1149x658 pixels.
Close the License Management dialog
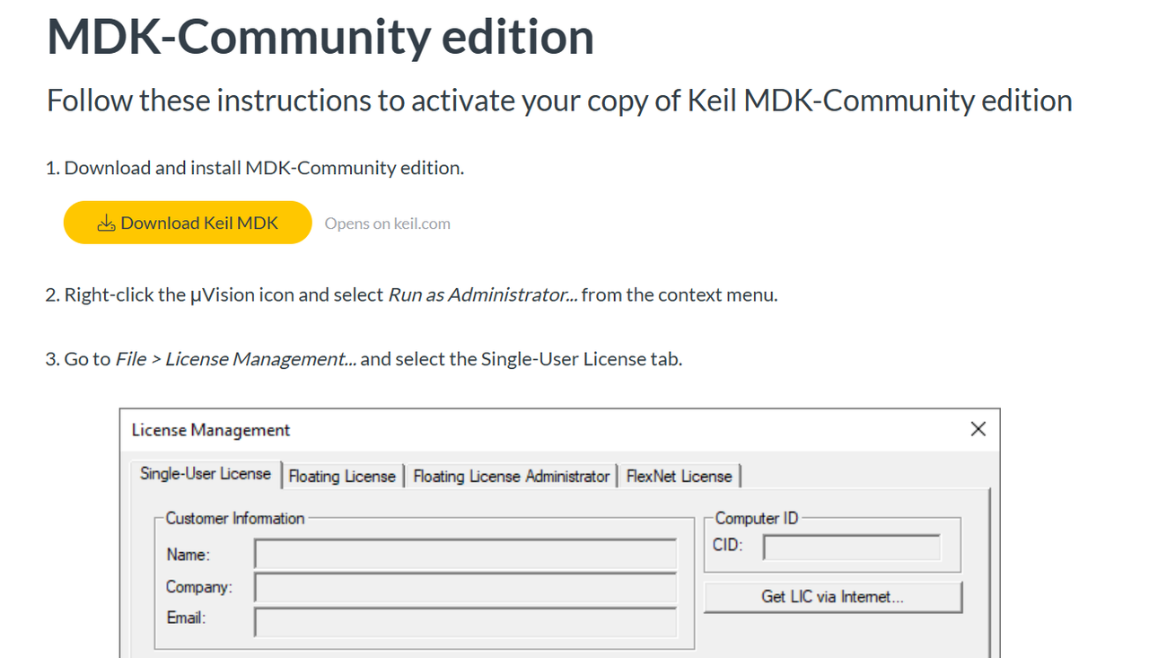[978, 429]
